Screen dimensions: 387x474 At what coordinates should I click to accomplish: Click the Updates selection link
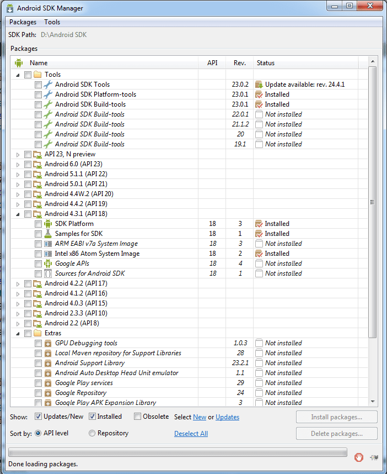click(227, 417)
